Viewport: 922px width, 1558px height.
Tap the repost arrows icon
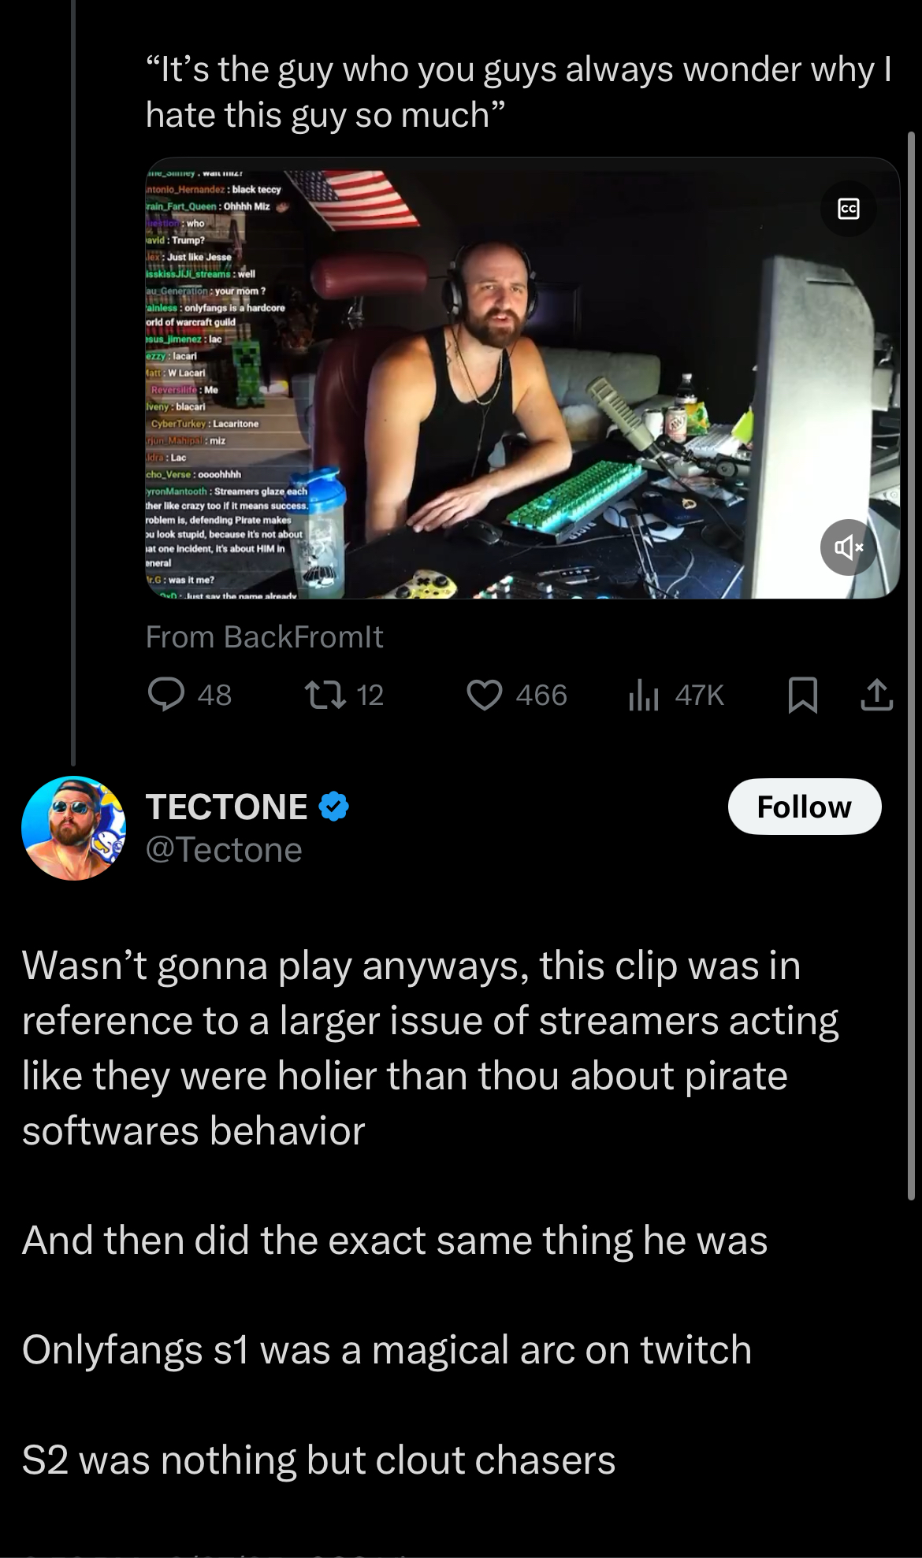coord(325,695)
